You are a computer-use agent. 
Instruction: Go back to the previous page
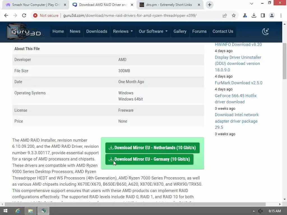pos(6,16)
